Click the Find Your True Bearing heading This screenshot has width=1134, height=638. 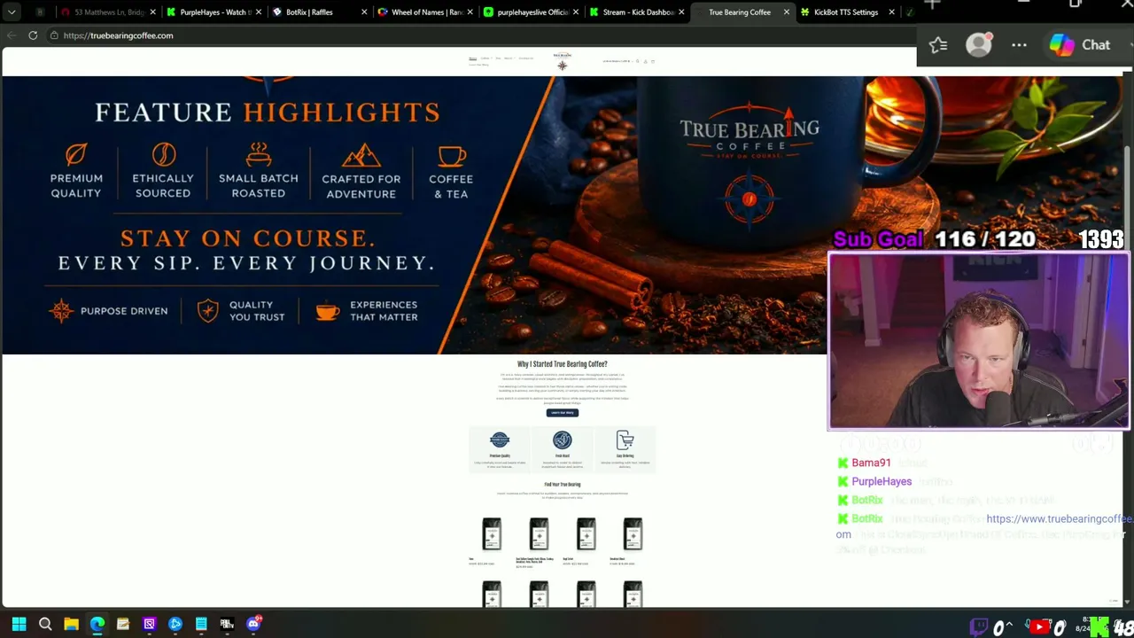point(562,485)
